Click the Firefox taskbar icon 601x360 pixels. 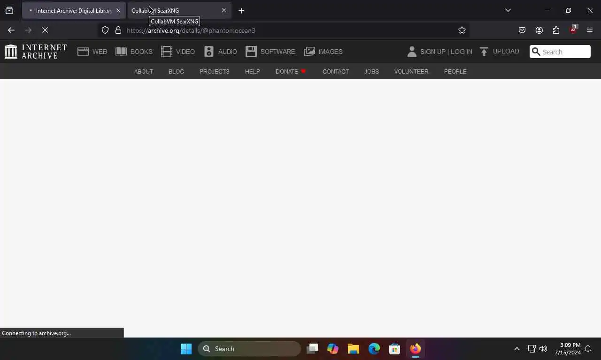(416, 349)
